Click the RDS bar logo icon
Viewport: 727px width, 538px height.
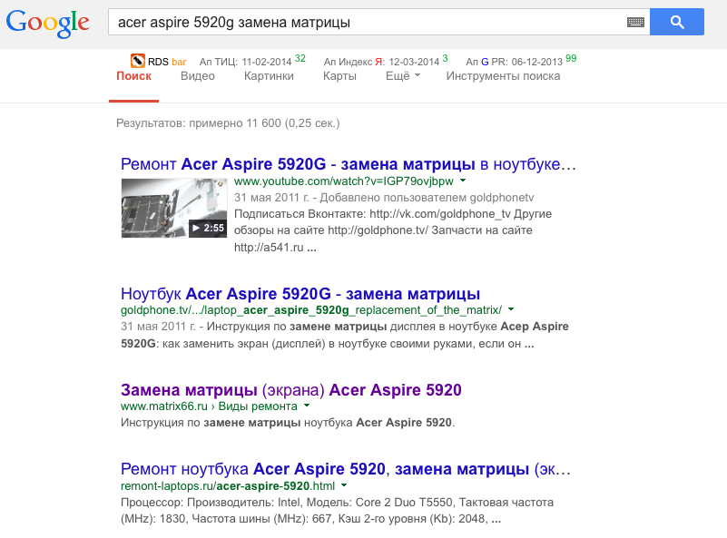click(x=138, y=61)
